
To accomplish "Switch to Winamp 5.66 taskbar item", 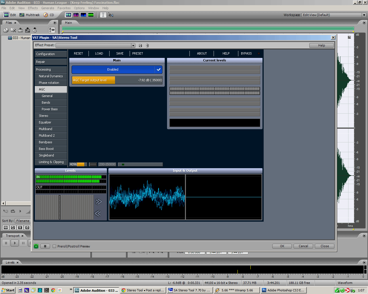I will click(x=237, y=290).
